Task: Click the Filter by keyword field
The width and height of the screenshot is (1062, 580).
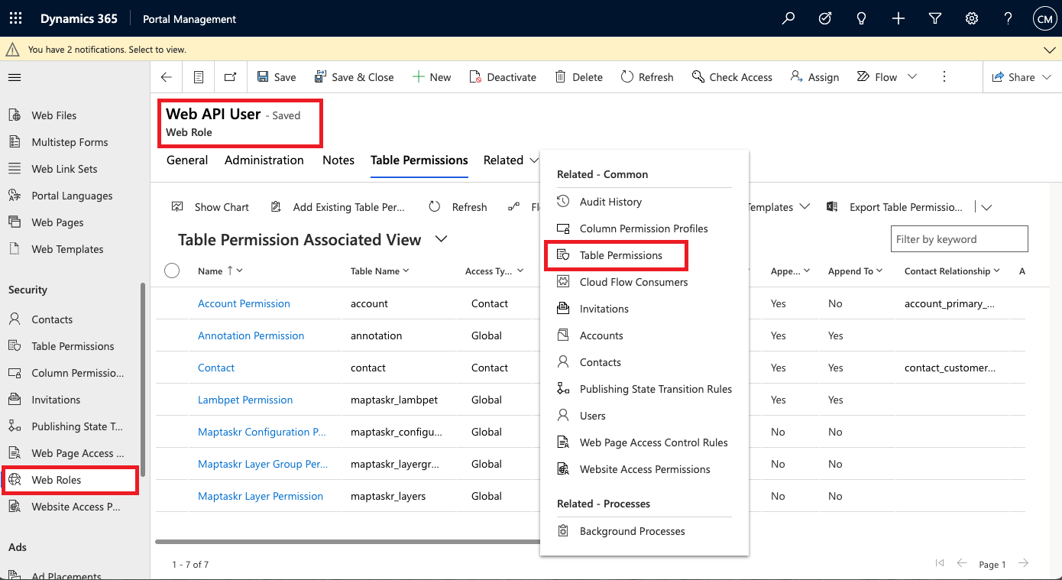Action: coord(959,239)
